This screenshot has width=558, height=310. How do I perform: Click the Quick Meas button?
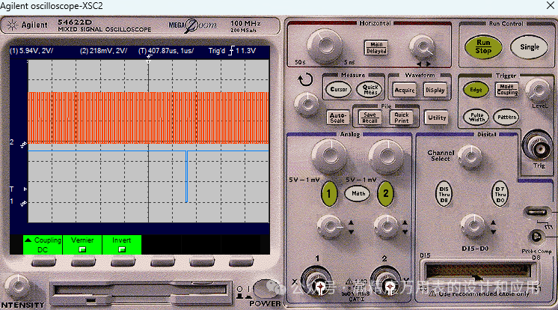point(370,89)
